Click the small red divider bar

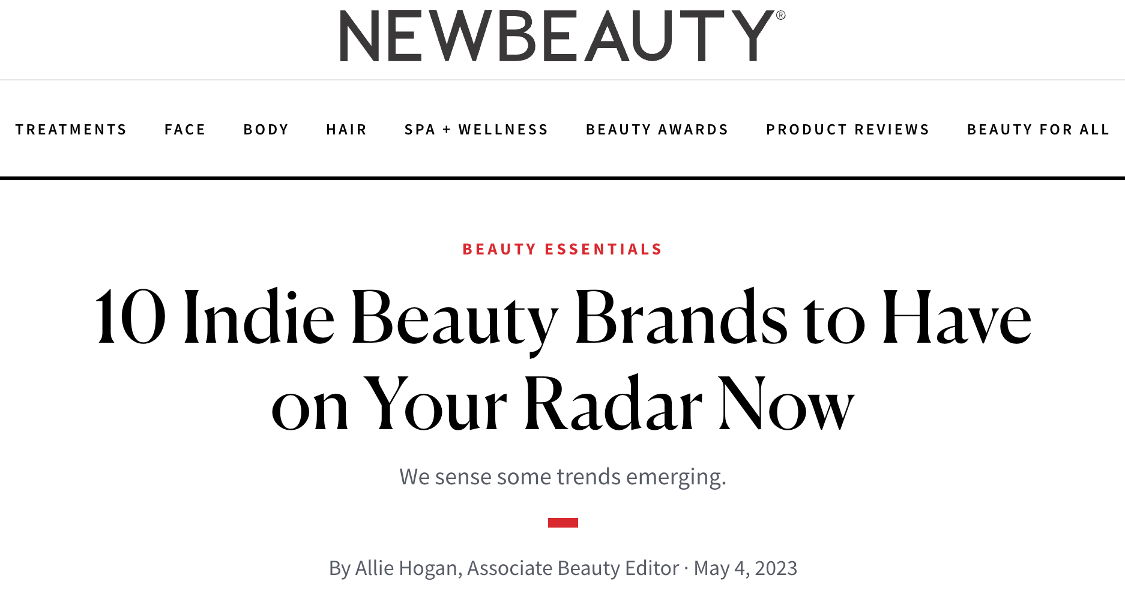pyautogui.click(x=562, y=523)
